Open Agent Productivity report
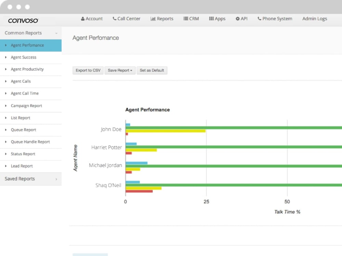342x256 pixels. coord(31,69)
